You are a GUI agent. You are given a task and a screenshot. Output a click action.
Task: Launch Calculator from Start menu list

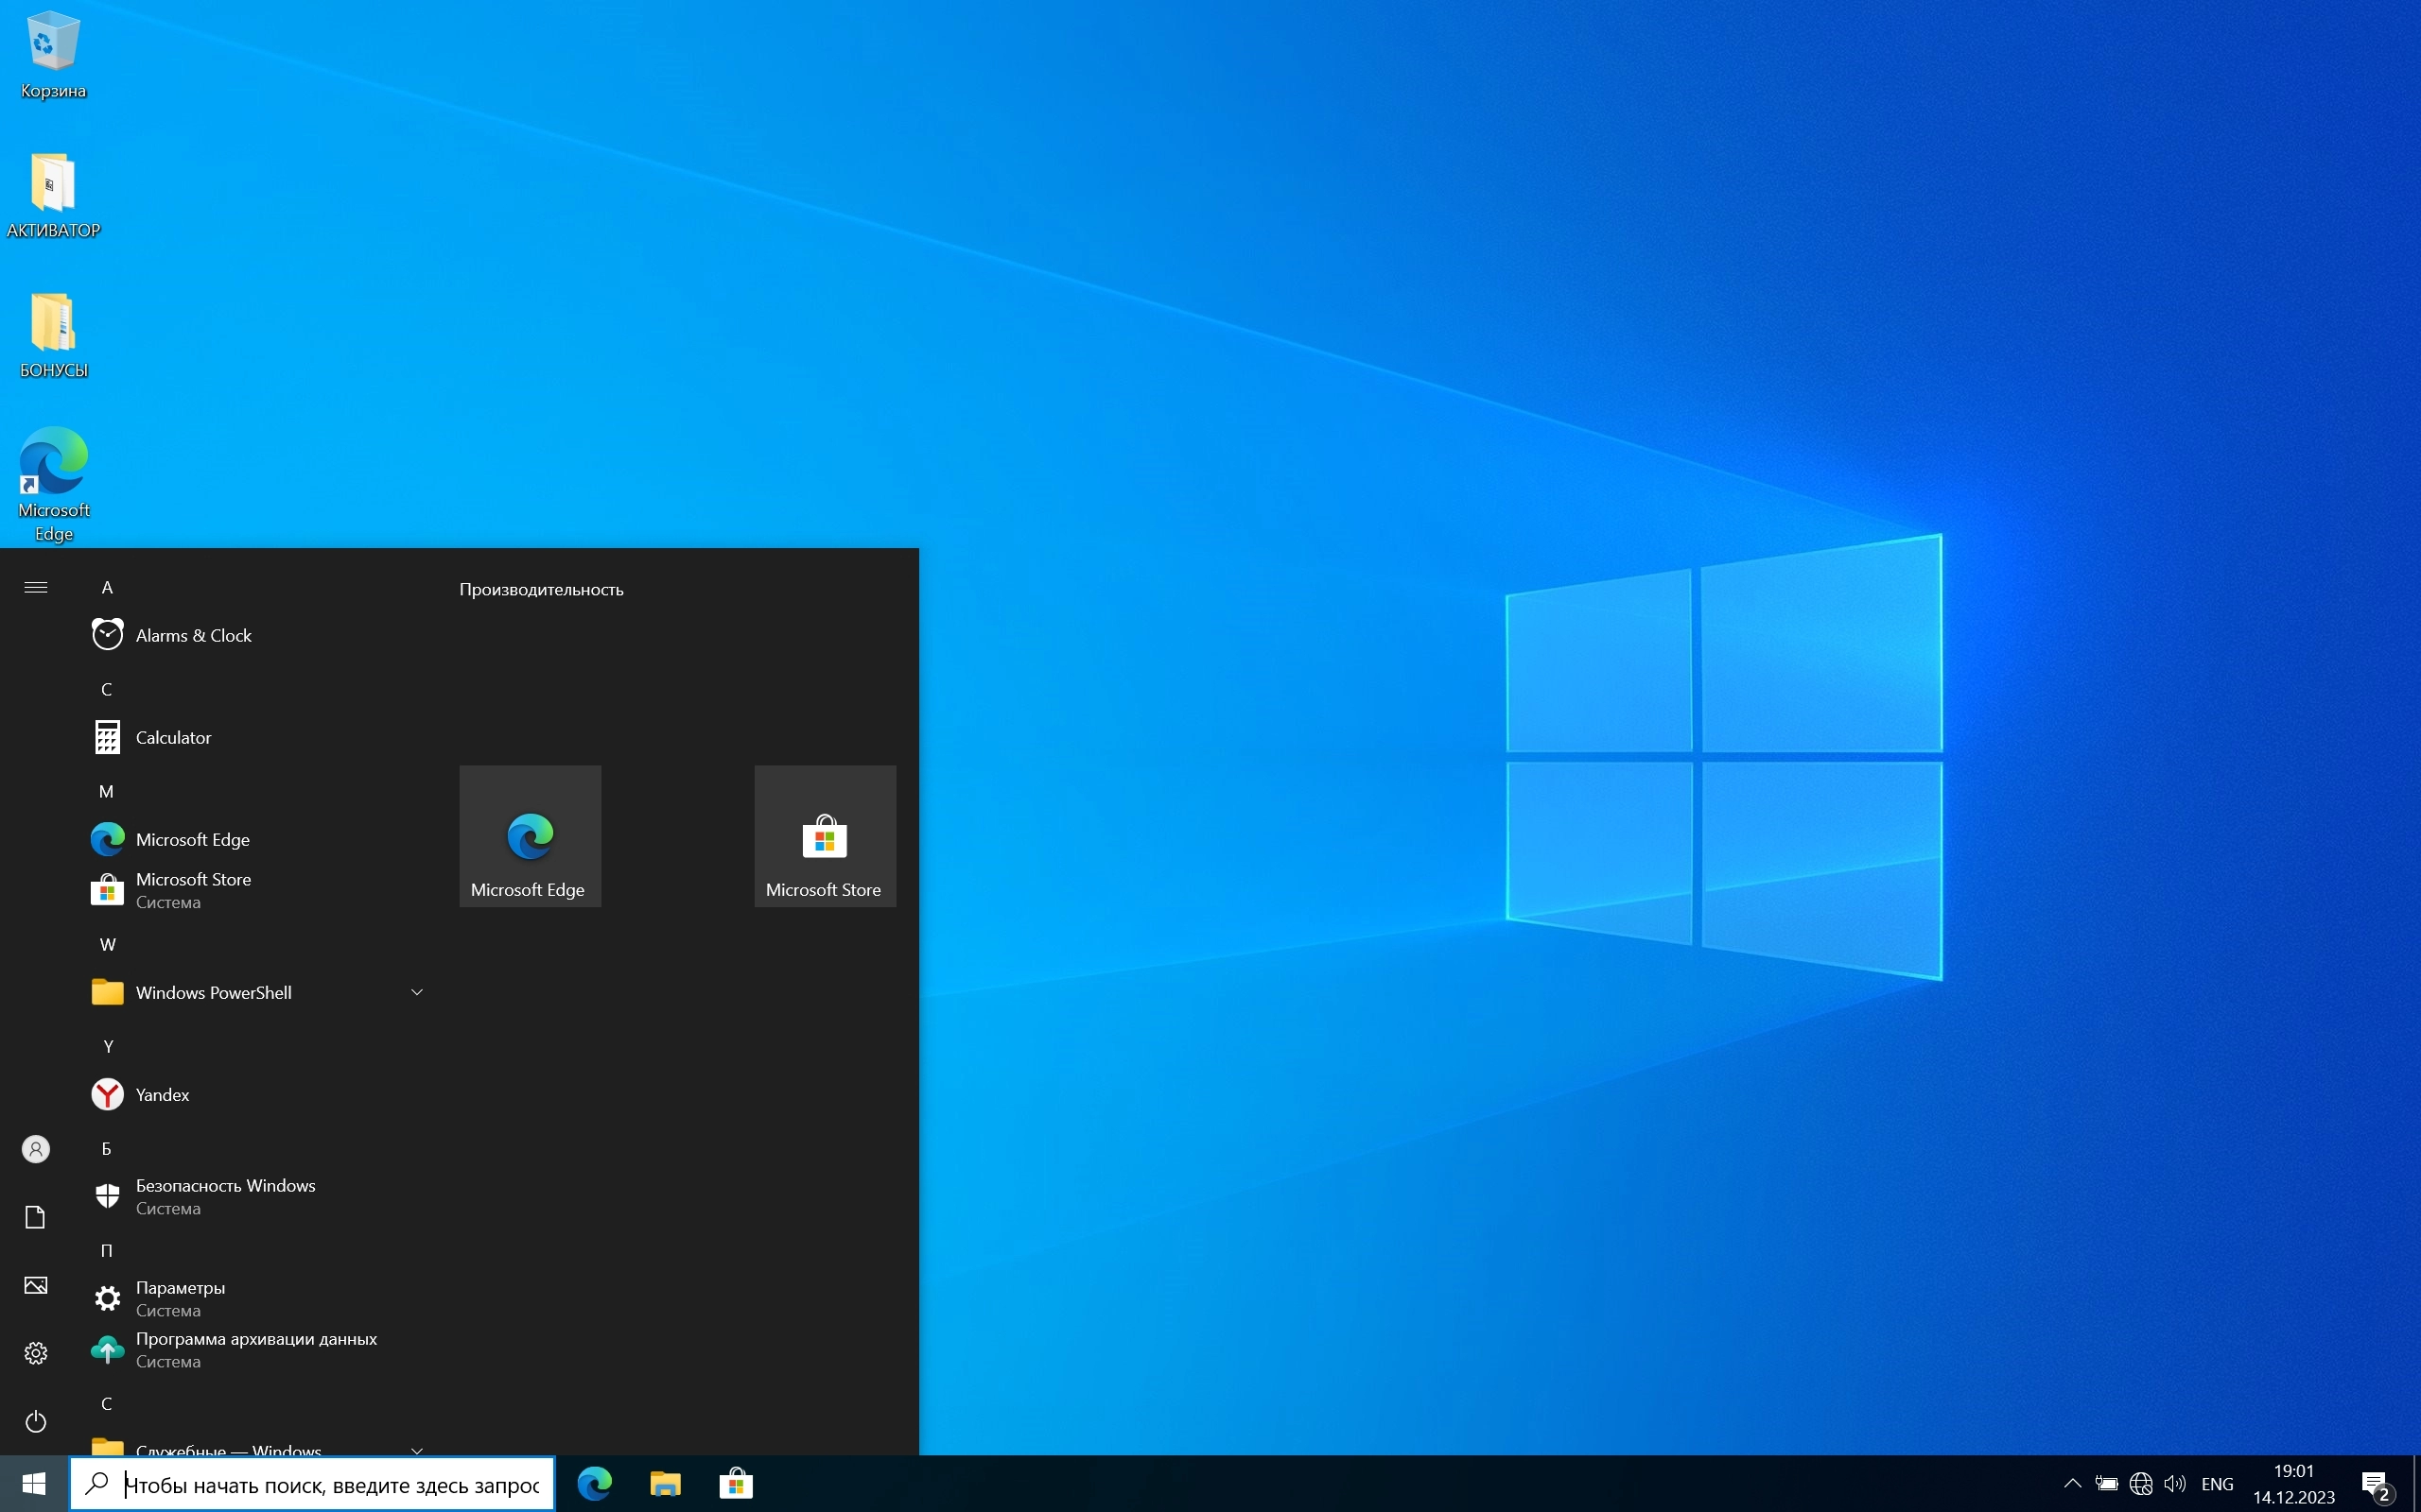click(173, 738)
